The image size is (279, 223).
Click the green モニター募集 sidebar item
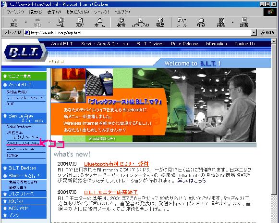[24, 76]
